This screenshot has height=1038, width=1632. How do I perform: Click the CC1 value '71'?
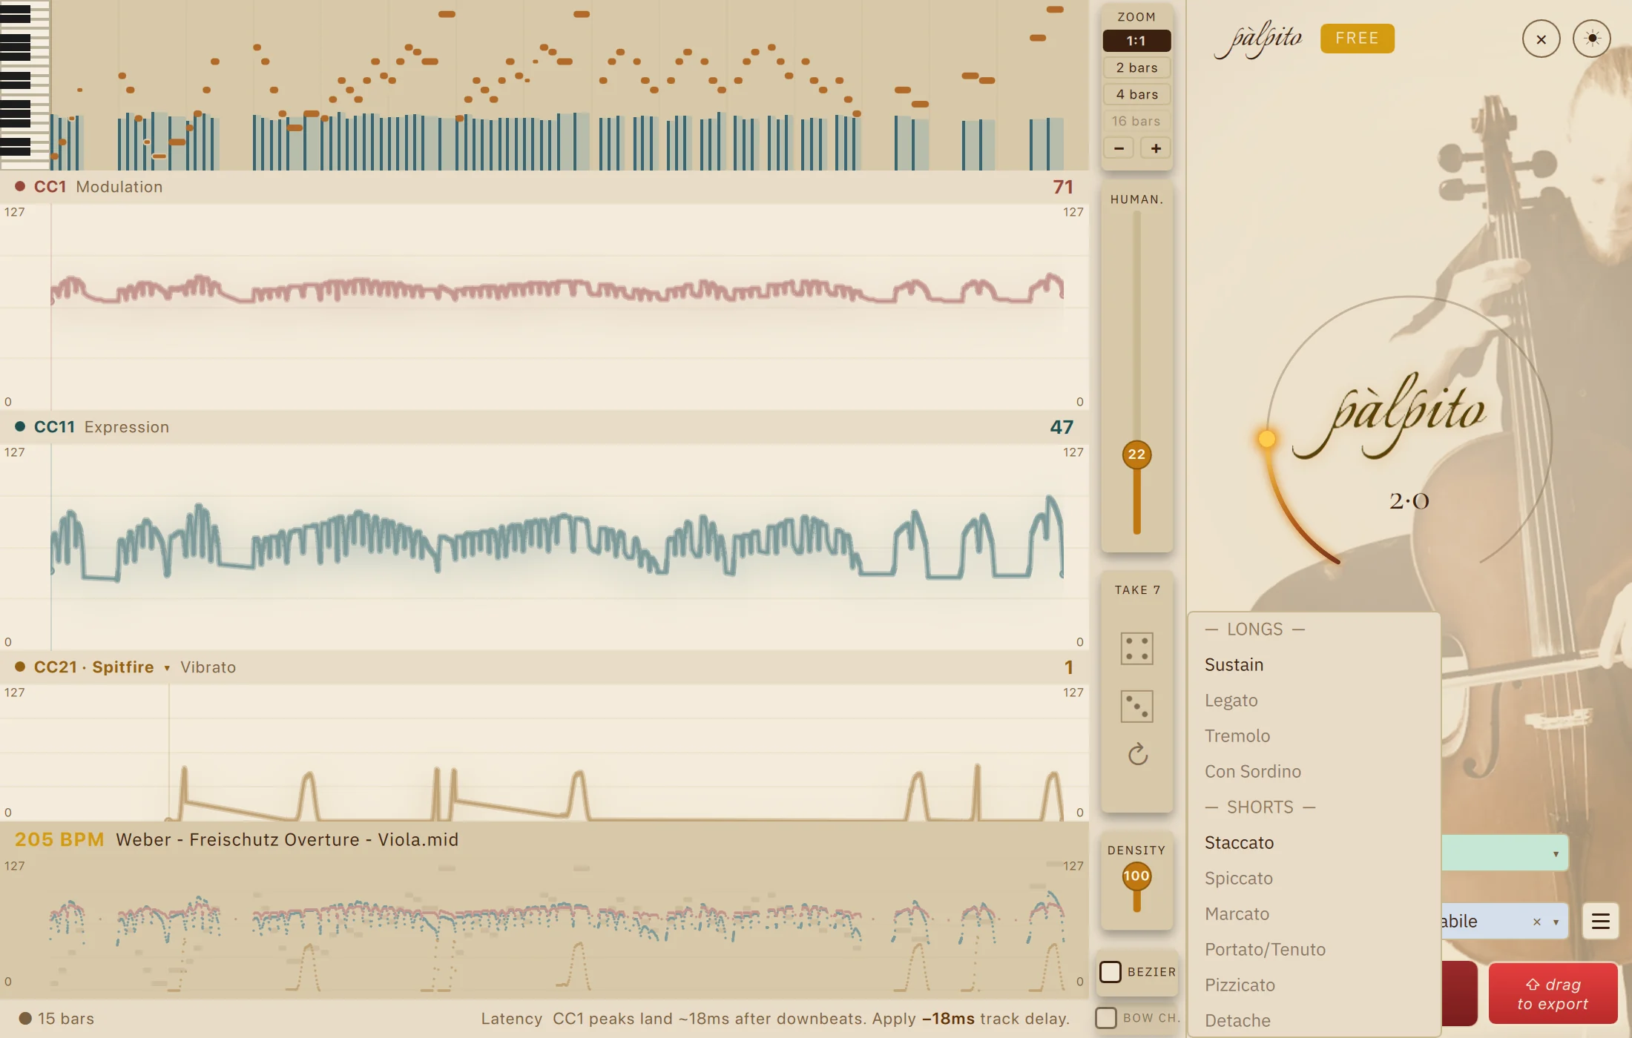point(1063,187)
